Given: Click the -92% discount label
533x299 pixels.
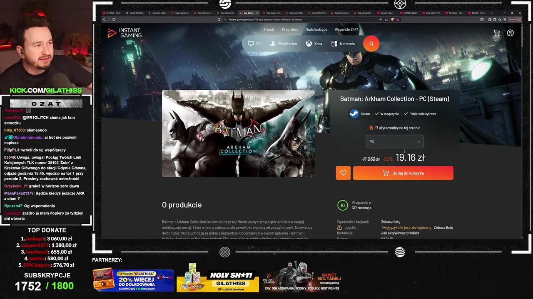Looking at the screenshot, I should (x=388, y=159).
